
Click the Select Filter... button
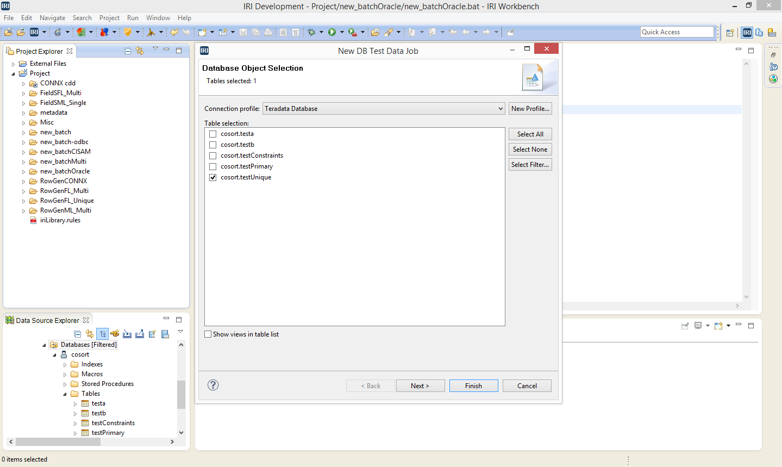[x=530, y=165]
